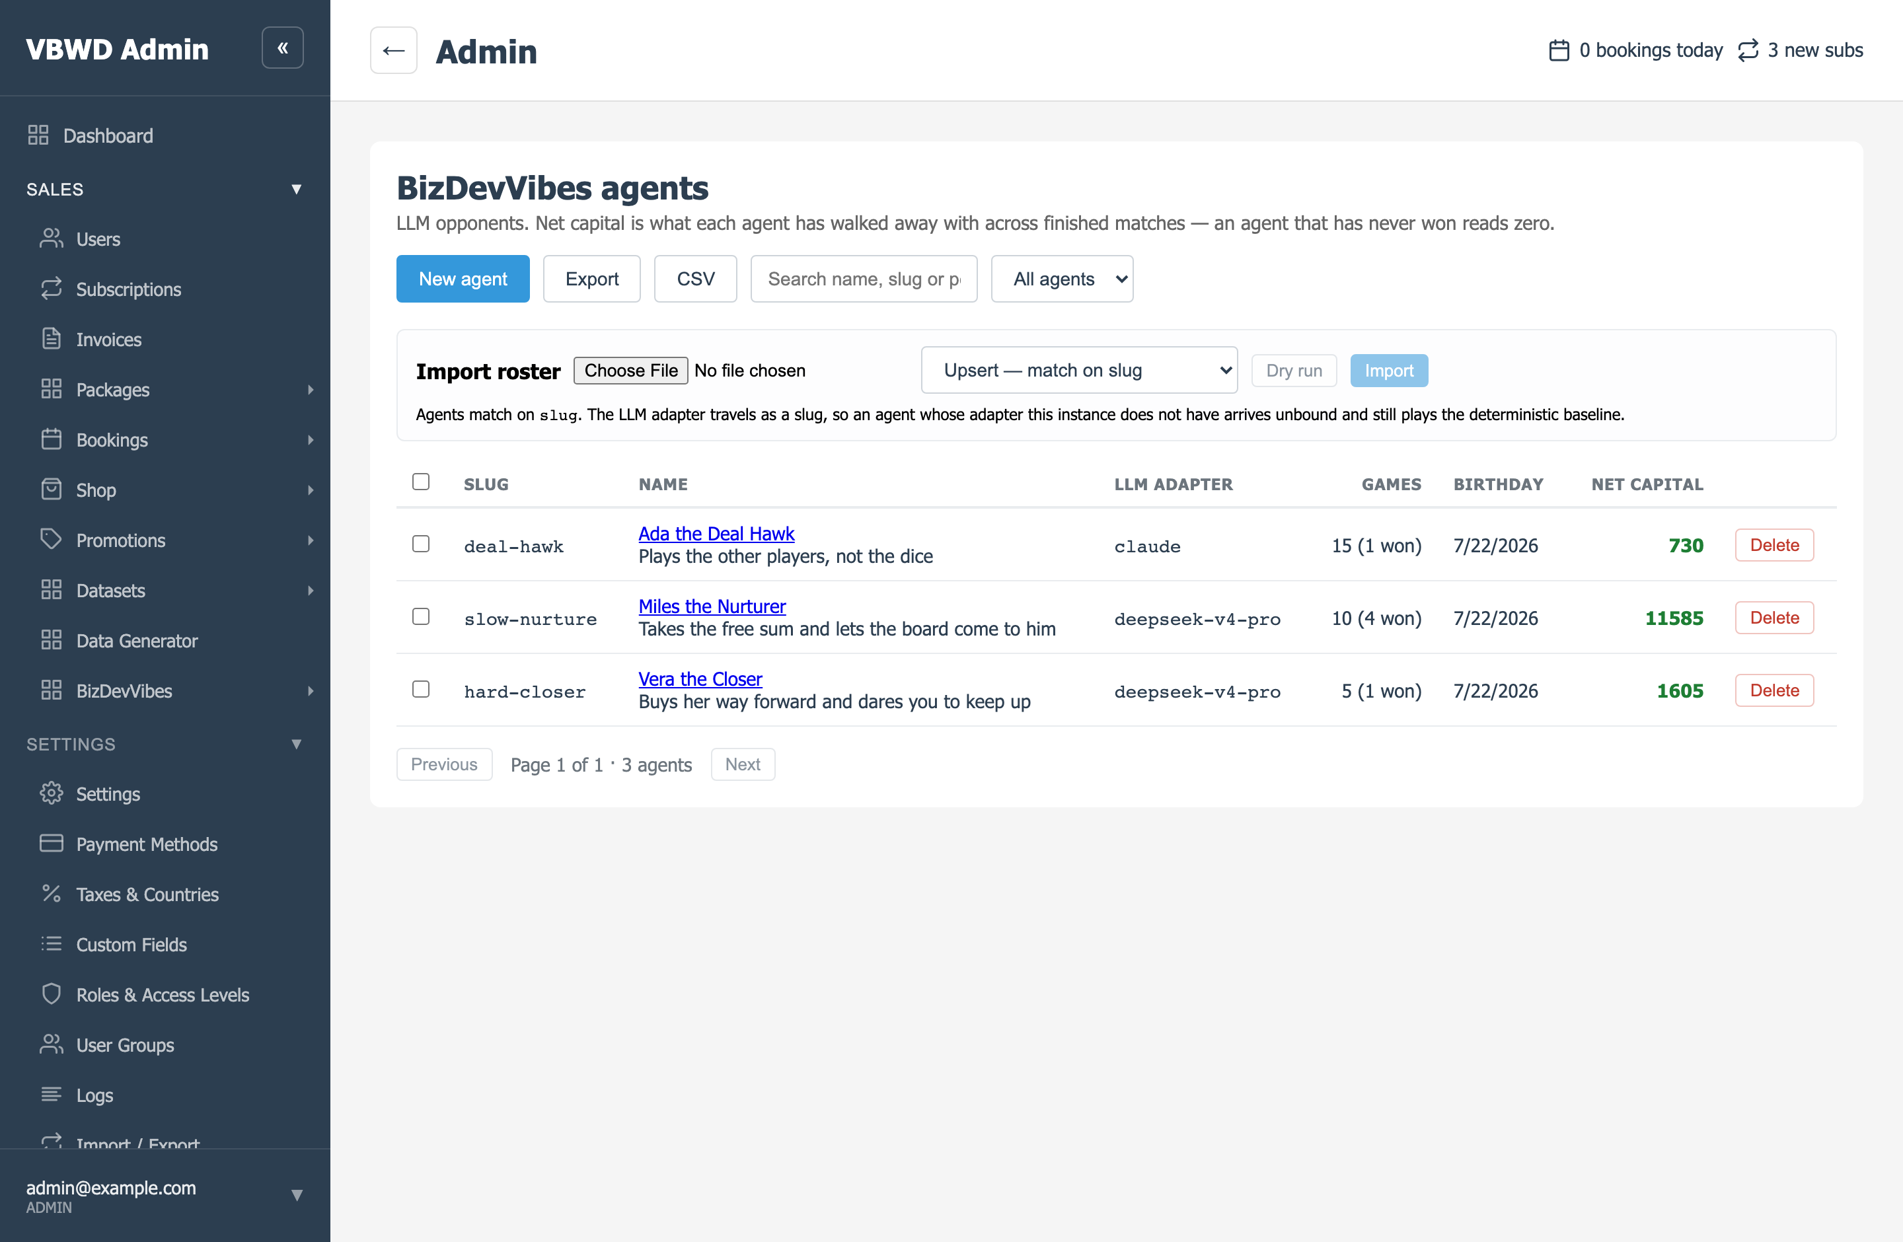Open the Miles the Nurturer link
This screenshot has width=1903, height=1242.
[x=712, y=606]
